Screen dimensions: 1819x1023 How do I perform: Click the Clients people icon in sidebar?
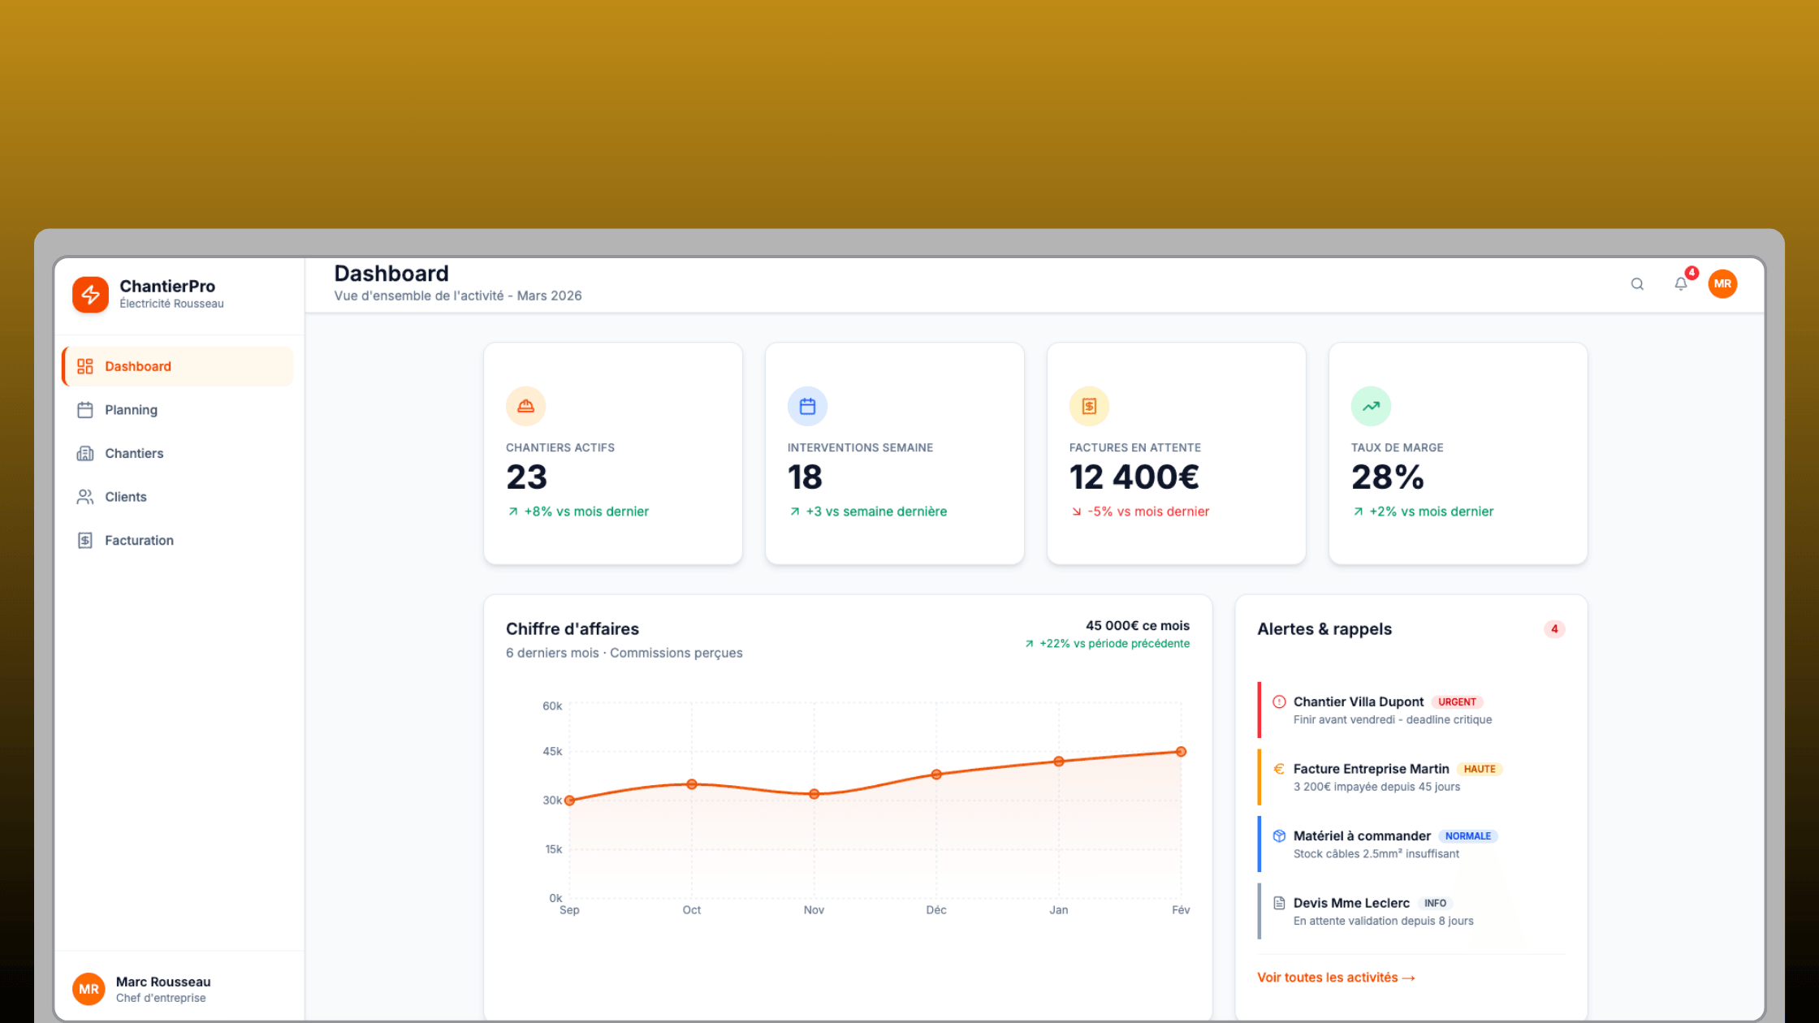pos(85,496)
